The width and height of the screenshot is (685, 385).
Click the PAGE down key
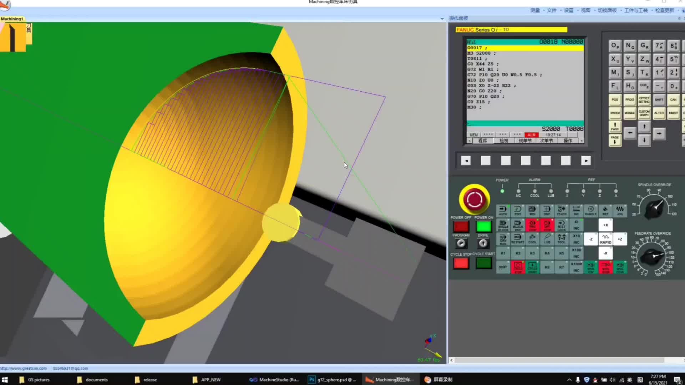[615, 140]
